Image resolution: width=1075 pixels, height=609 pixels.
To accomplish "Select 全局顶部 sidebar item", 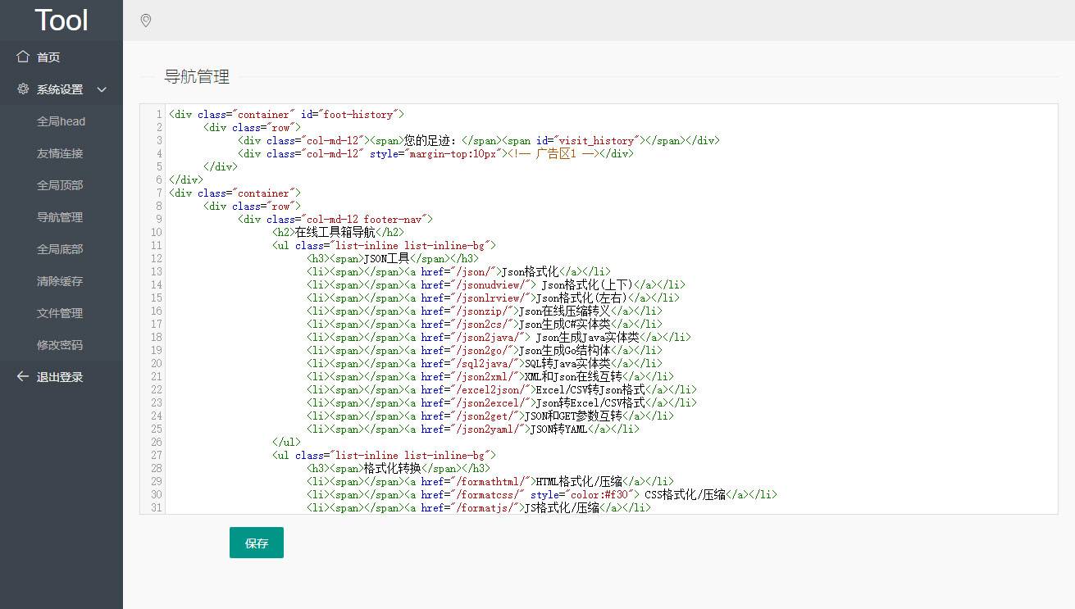I will click(60, 185).
